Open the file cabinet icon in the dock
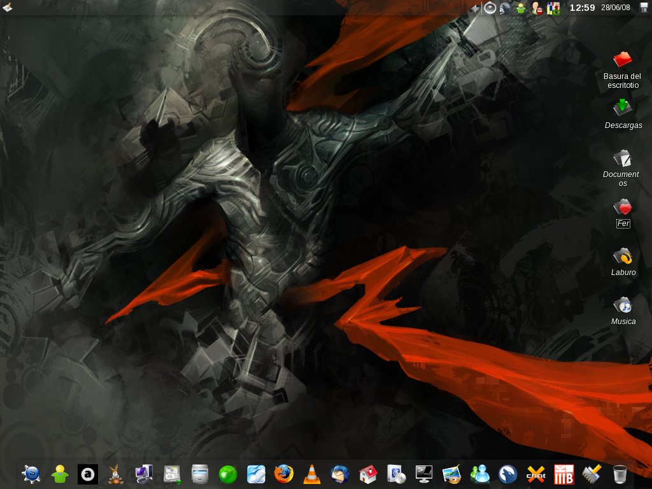The image size is (652, 489). pos(199,474)
